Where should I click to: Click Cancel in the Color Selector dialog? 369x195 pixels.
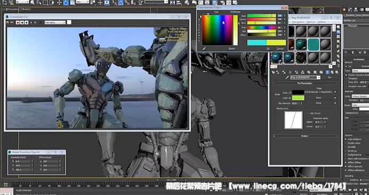pyautogui.click(x=280, y=48)
